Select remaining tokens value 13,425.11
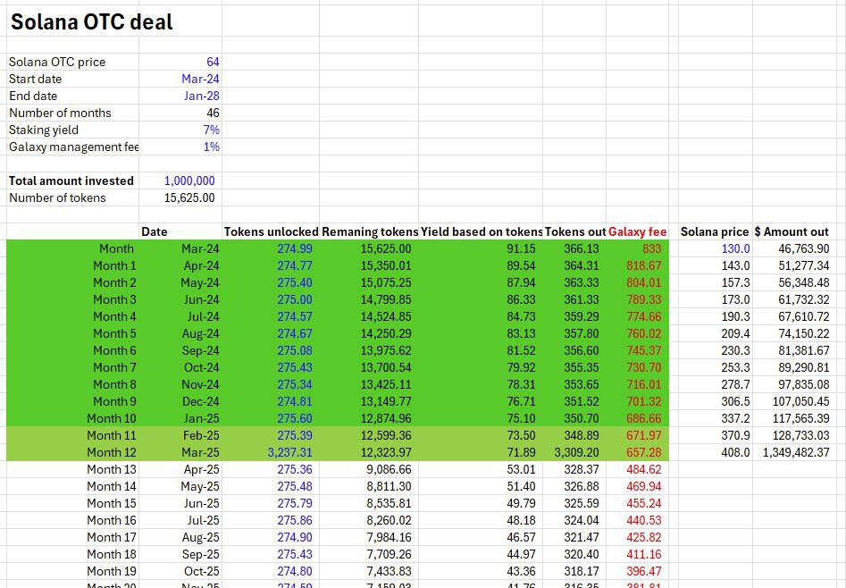Viewport: 846px width, 588px height. [x=386, y=385]
